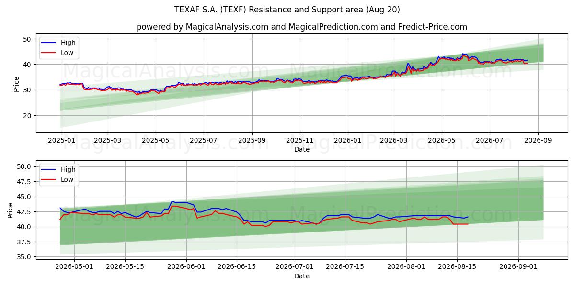575x287 pixels.
Task: Click the 2026-07 date tick label
Action: pyautogui.click(x=490, y=140)
